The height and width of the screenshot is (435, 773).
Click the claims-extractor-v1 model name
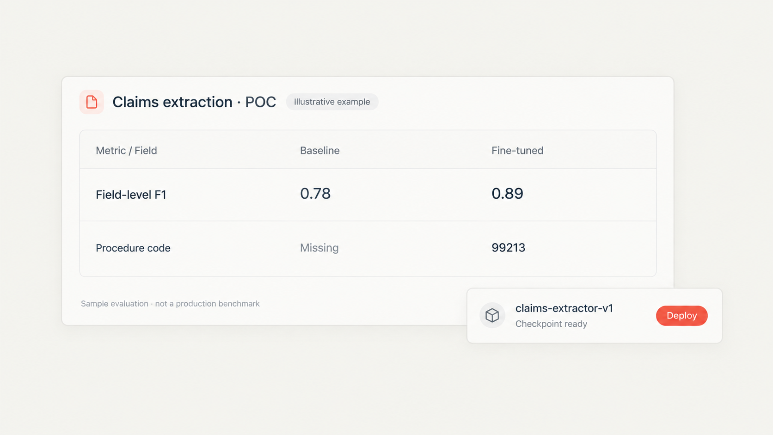[x=564, y=308]
